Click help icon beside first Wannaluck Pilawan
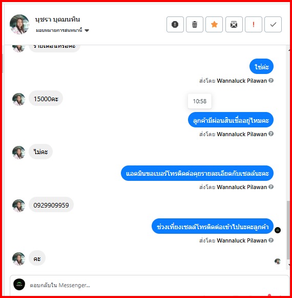292x298 pixels. coord(271,80)
